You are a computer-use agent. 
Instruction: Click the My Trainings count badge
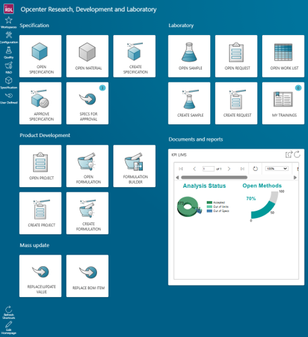pos(298,88)
